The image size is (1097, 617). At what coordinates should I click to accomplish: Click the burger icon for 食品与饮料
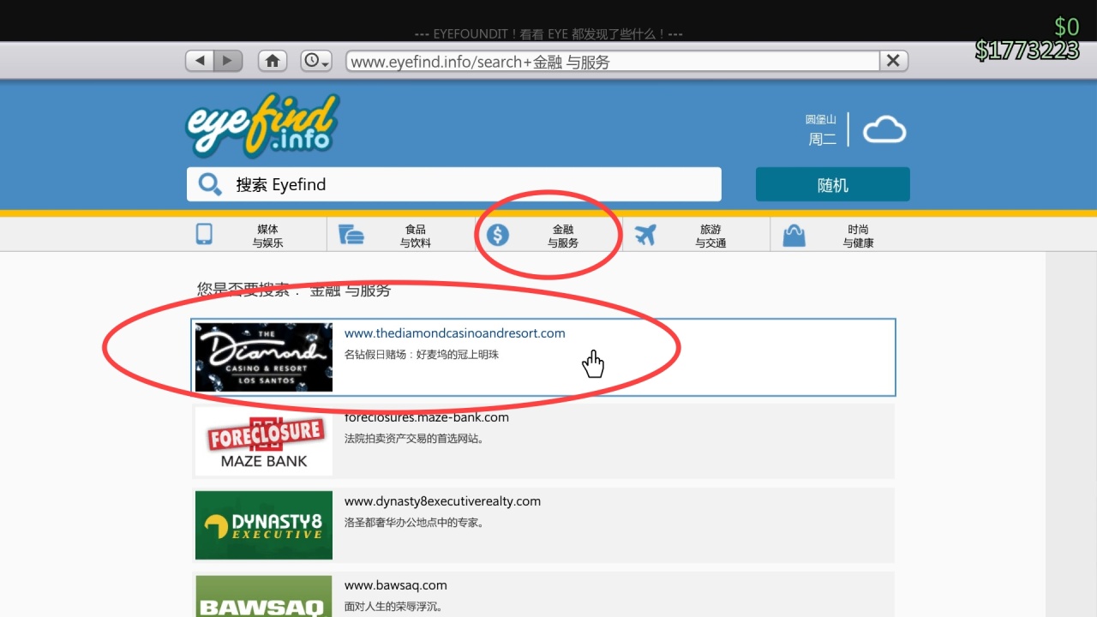click(x=351, y=234)
